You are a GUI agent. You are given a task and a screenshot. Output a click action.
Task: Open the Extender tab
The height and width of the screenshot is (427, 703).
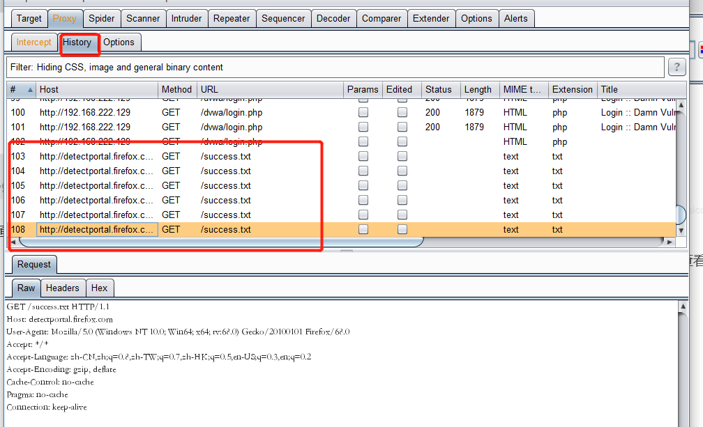coord(431,19)
